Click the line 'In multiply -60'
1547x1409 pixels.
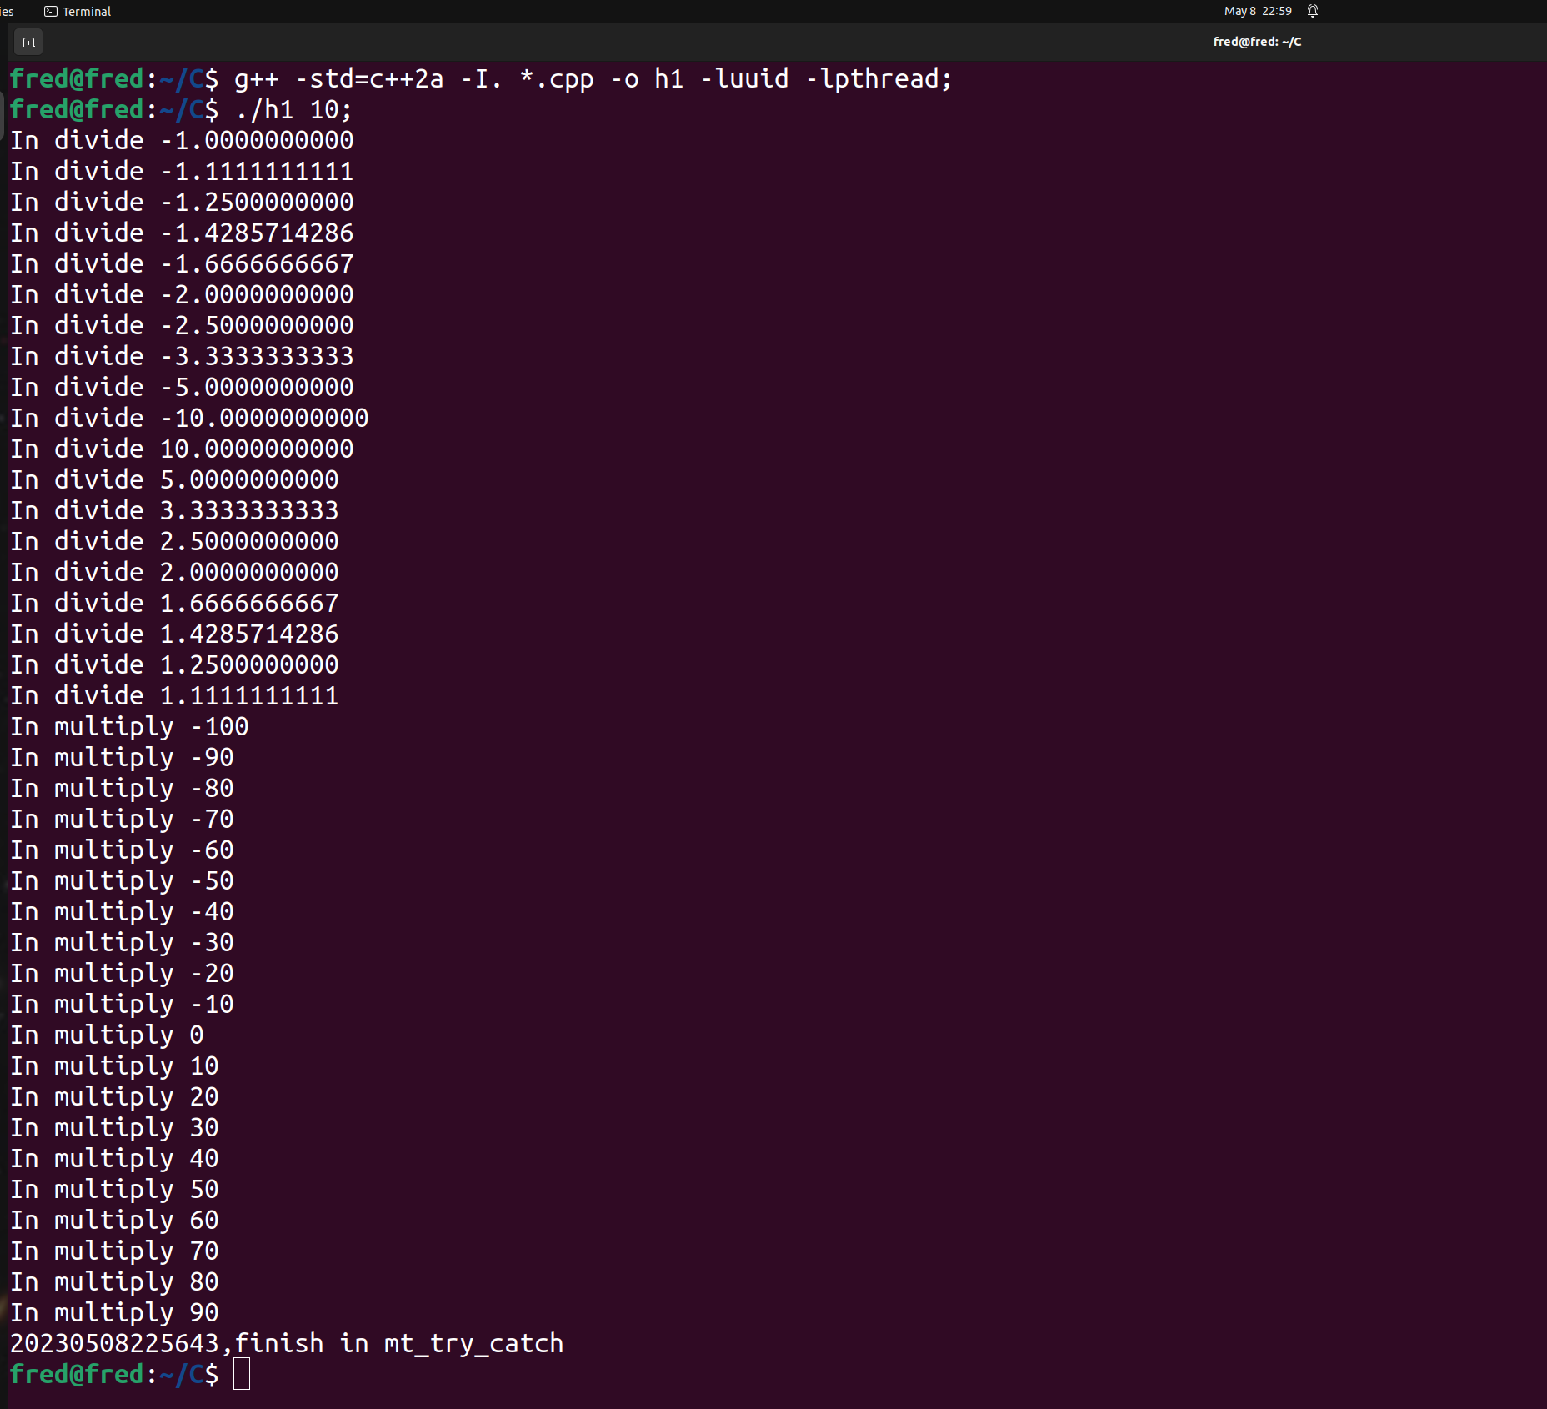tap(122, 850)
